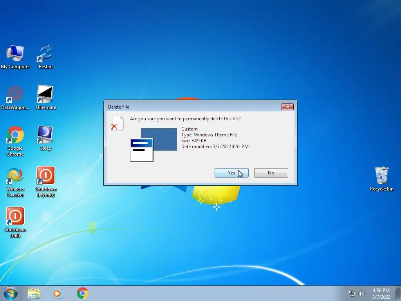Select the Recycle Bin icon

381,179
